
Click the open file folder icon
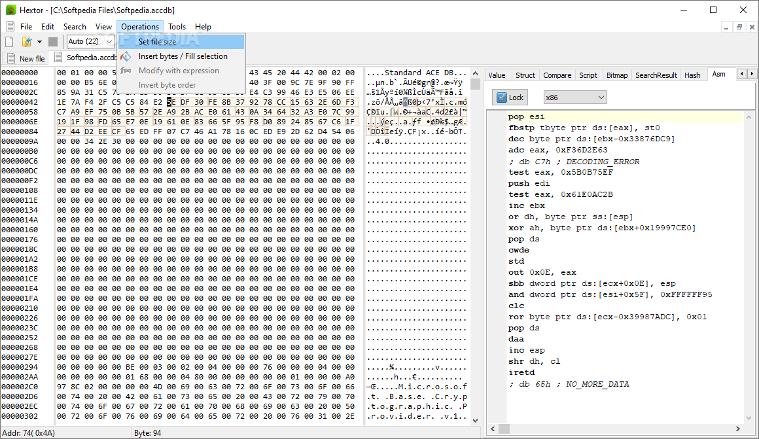pos(27,42)
